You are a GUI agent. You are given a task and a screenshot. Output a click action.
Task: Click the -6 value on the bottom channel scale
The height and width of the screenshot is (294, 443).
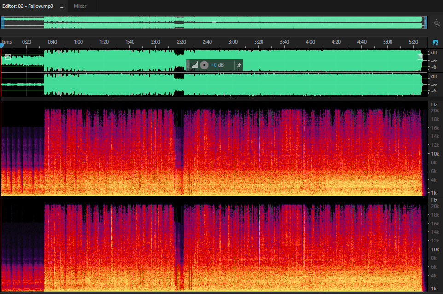434,91
